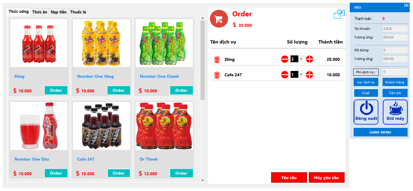Submit order with Yêu cầu button

[x=289, y=178]
